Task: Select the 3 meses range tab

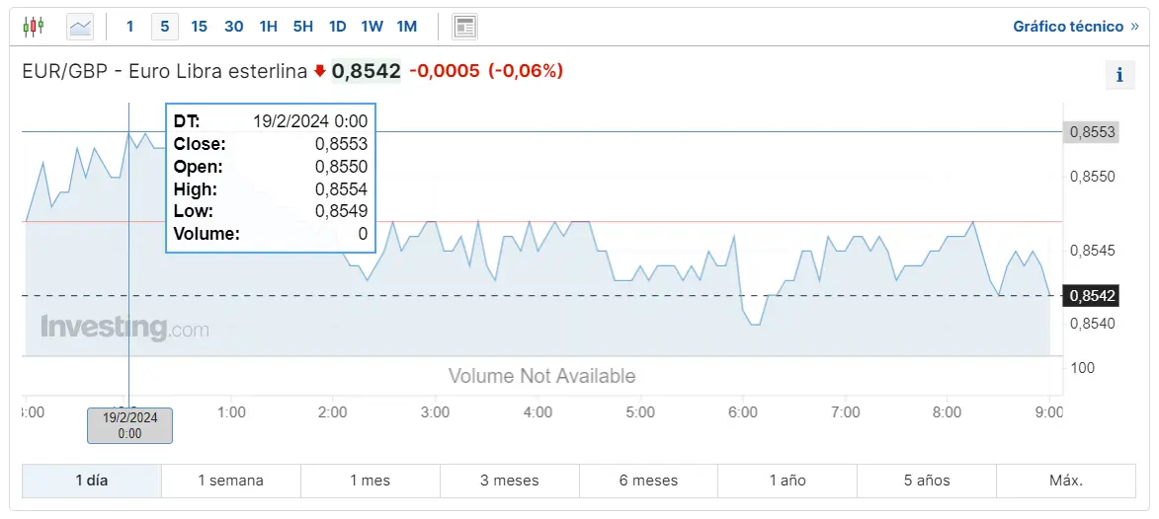Action: pyautogui.click(x=509, y=481)
